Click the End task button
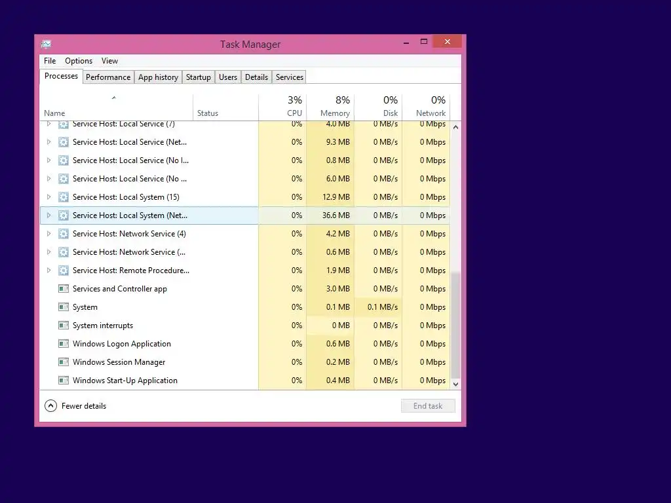This screenshot has width=671, height=503. coord(428,406)
